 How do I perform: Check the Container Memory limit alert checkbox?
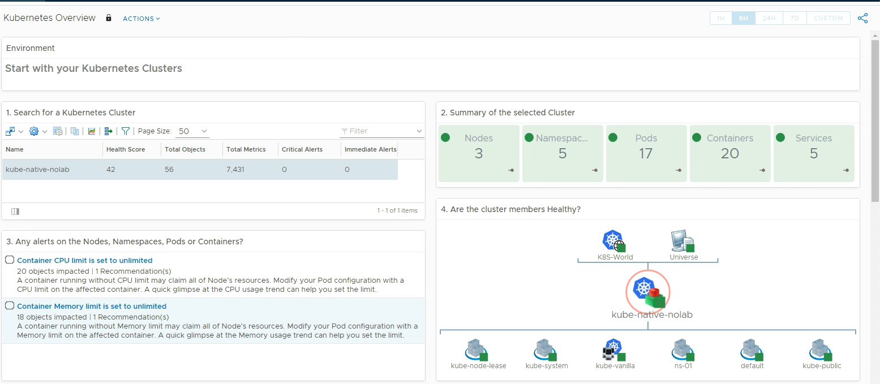coord(10,306)
